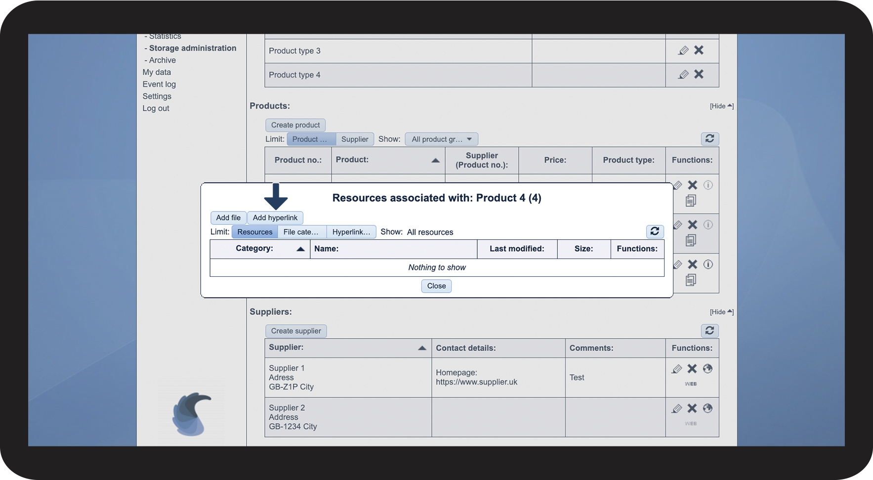Click the Last modified column header
Viewport: 873px width, 480px height.
[x=517, y=249]
